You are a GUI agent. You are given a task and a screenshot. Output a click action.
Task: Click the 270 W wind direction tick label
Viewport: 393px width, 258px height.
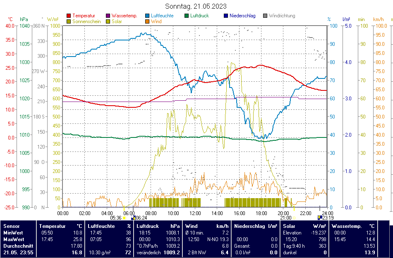(38, 71)
